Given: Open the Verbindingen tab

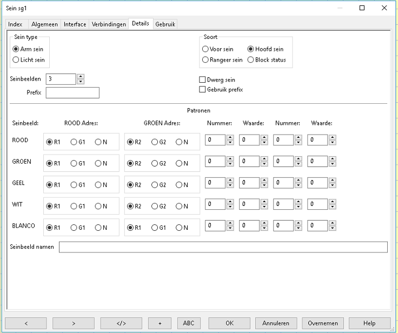Looking at the screenshot, I should 109,24.
